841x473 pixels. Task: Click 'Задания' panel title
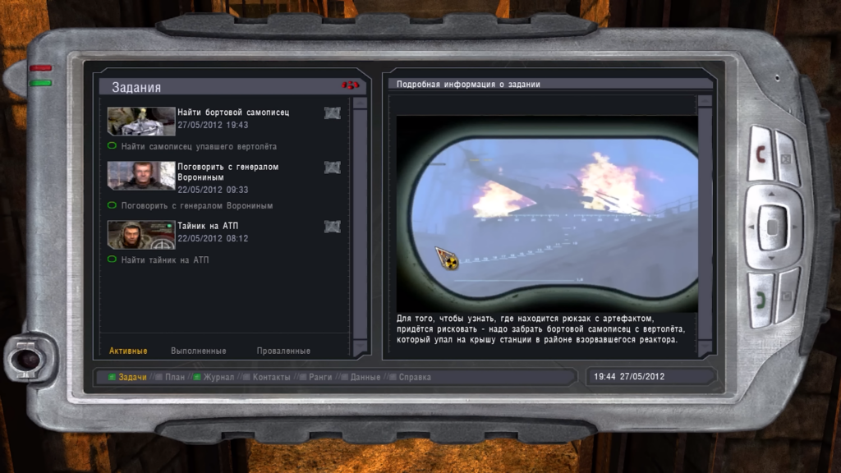click(x=136, y=87)
